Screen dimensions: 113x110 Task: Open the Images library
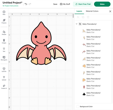point(4,41)
